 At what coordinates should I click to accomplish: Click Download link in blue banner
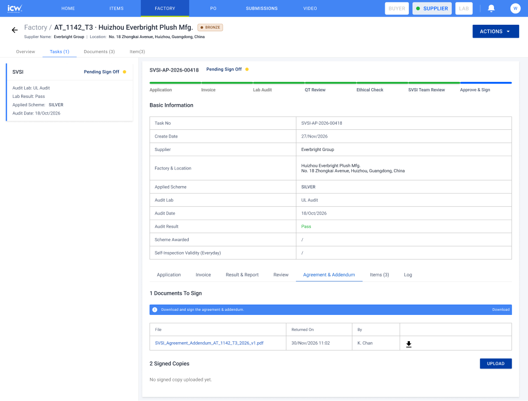501,310
